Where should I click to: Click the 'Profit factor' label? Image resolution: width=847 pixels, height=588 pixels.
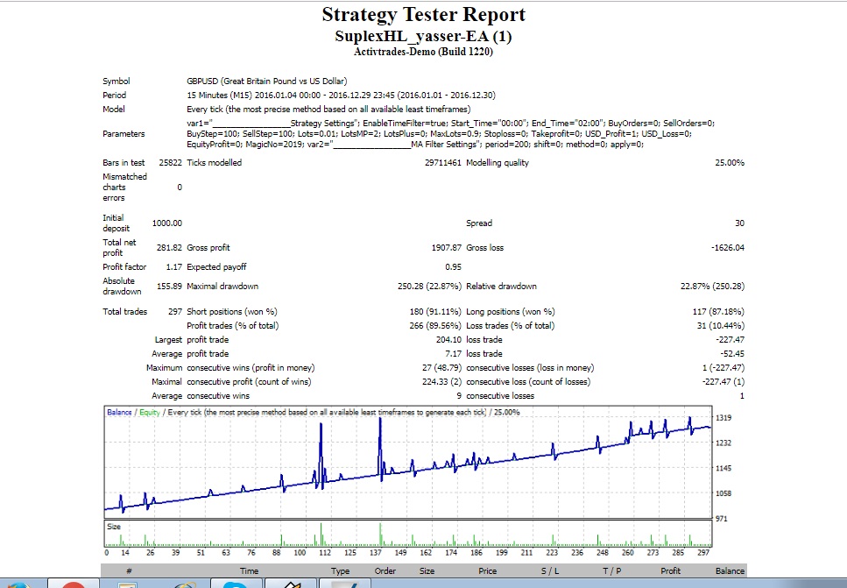(x=124, y=267)
